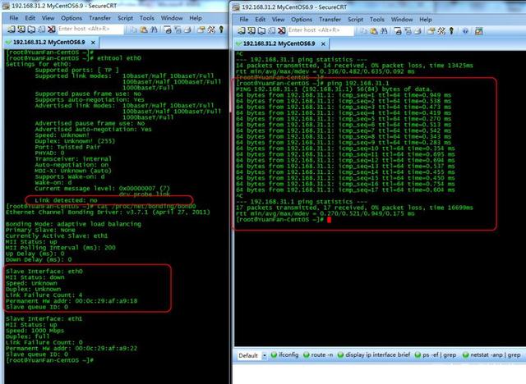Click the Public Key Assistant key icon in left toolbar
This screenshot has height=384, width=526.
point(221,30)
